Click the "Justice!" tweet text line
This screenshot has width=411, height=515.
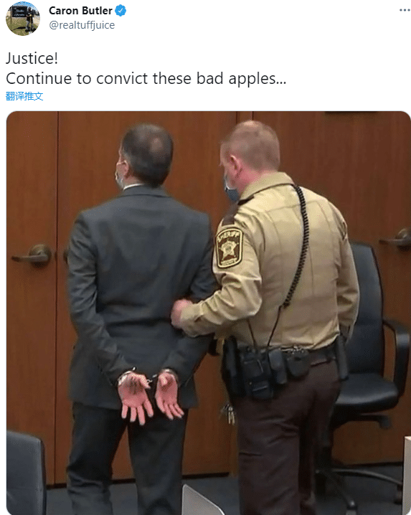pos(32,59)
